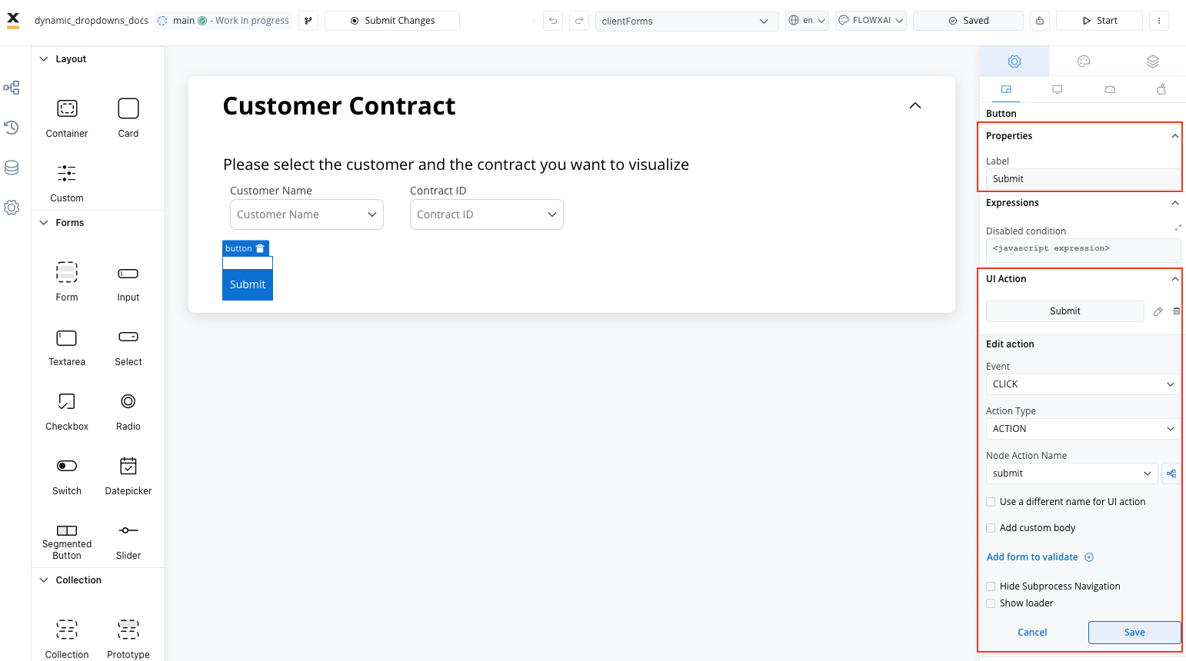Click the Start button
The height and width of the screenshot is (661, 1186).
[x=1099, y=21]
